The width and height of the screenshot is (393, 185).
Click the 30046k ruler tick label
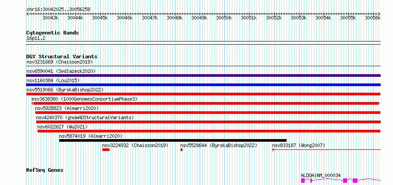125,18
